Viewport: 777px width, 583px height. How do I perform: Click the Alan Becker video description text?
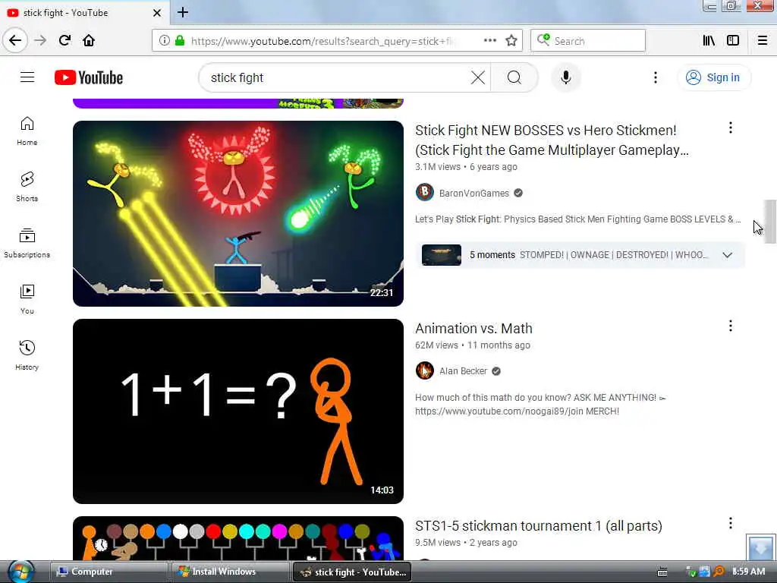pyautogui.click(x=540, y=404)
